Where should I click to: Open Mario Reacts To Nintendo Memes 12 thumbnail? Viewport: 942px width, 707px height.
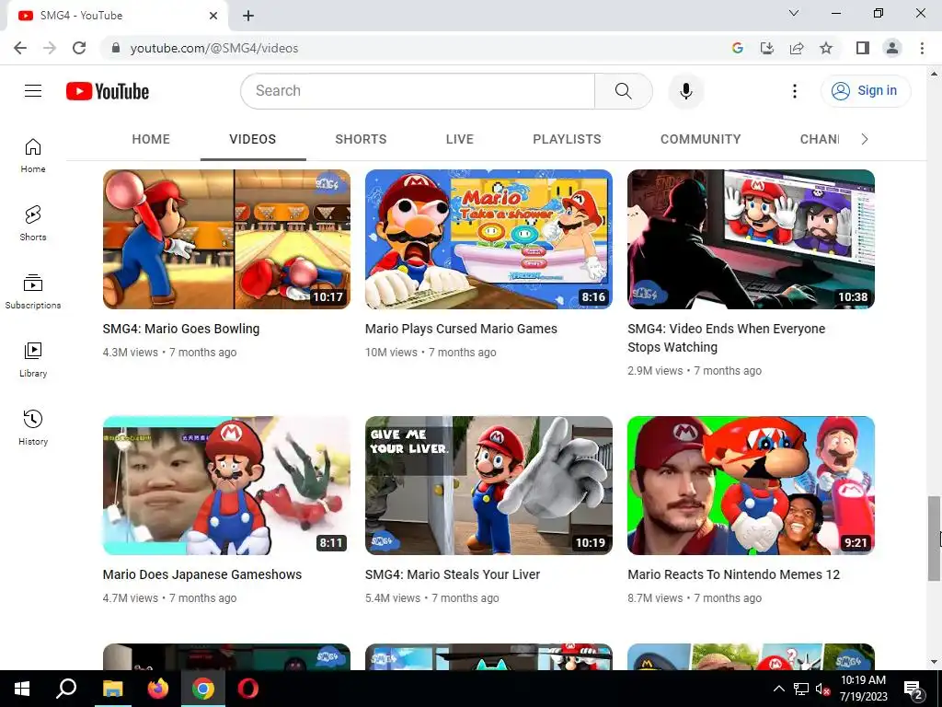pyautogui.click(x=751, y=485)
